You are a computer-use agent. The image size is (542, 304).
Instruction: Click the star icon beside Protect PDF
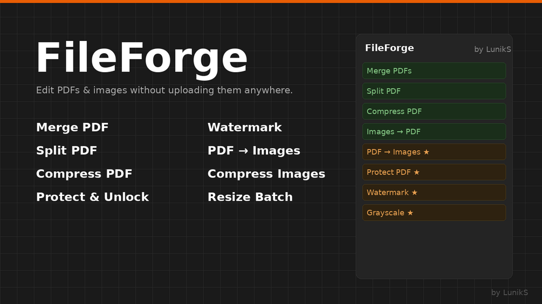(x=416, y=172)
